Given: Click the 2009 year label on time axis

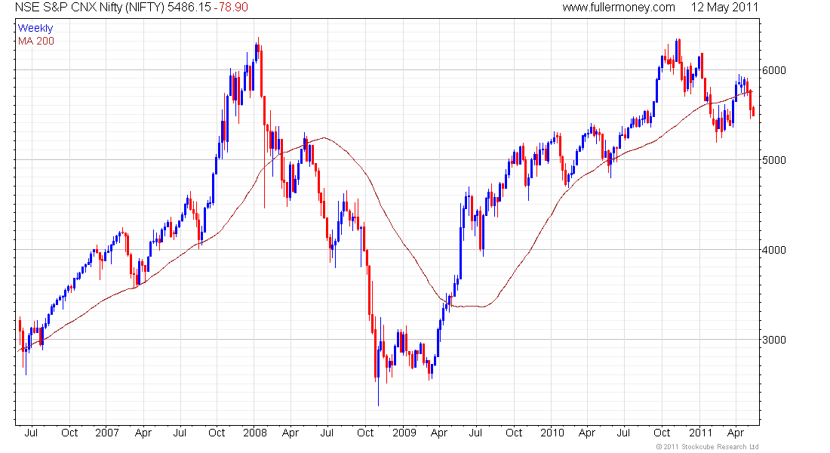Looking at the screenshot, I should (x=404, y=433).
